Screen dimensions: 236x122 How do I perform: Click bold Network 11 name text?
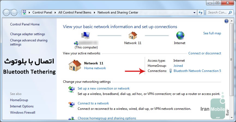[94, 63]
